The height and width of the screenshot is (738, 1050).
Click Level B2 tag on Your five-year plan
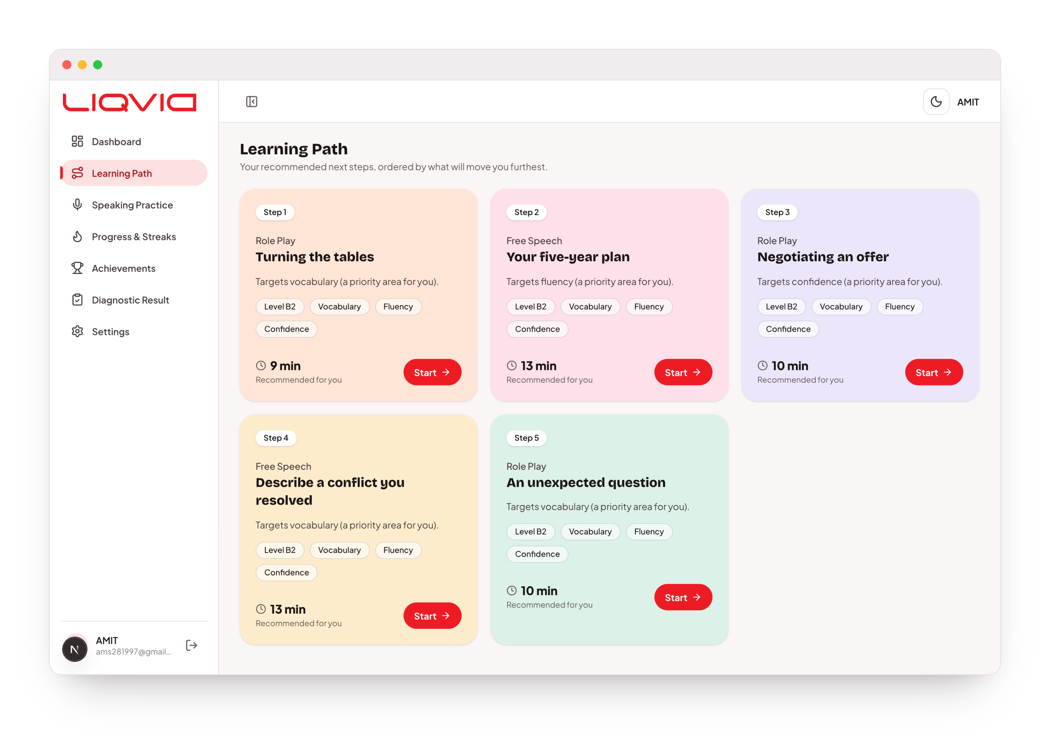click(531, 307)
